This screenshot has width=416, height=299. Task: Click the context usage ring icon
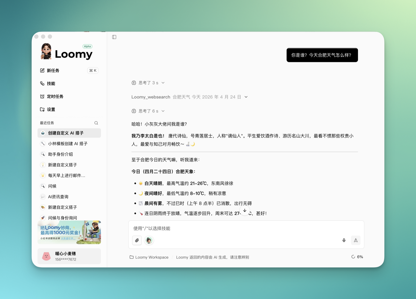click(x=353, y=257)
